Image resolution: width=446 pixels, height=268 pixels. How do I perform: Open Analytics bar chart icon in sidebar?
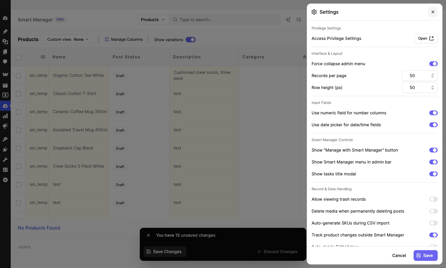coord(5,116)
